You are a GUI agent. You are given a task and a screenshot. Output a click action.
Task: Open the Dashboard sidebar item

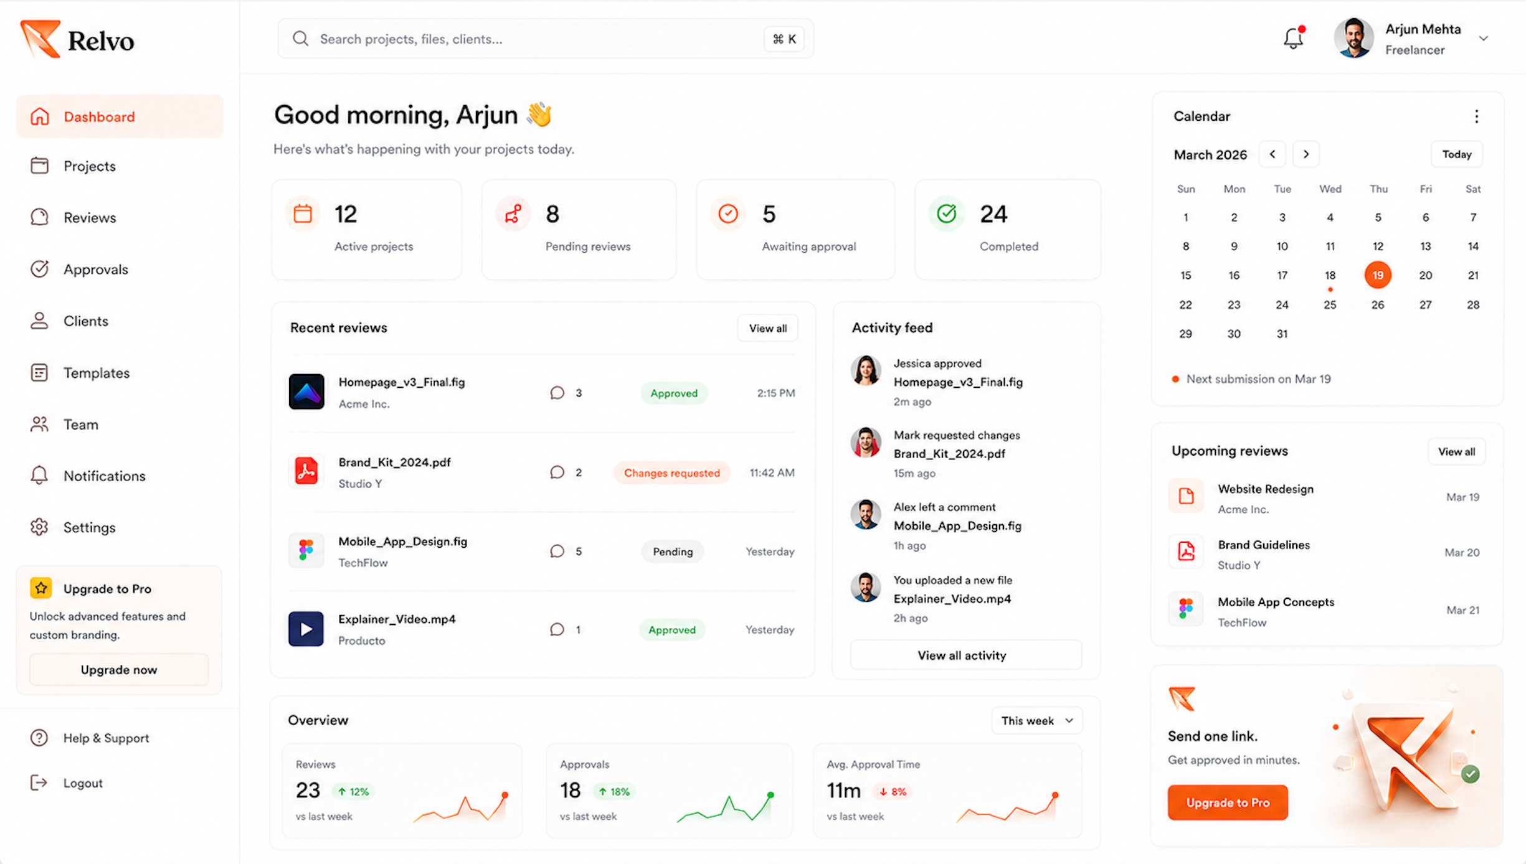[x=120, y=116]
